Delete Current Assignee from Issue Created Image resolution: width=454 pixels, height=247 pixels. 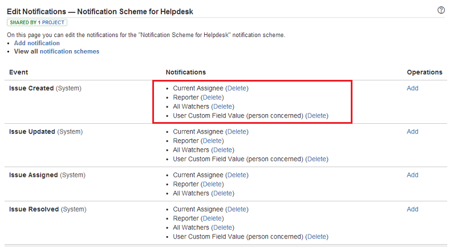tap(237, 88)
